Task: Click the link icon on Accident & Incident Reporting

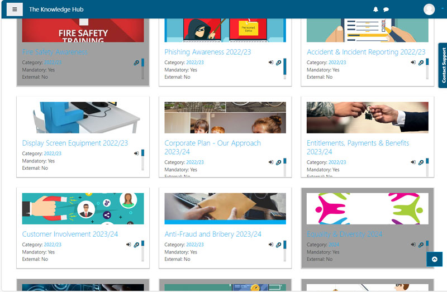Action: pyautogui.click(x=421, y=63)
